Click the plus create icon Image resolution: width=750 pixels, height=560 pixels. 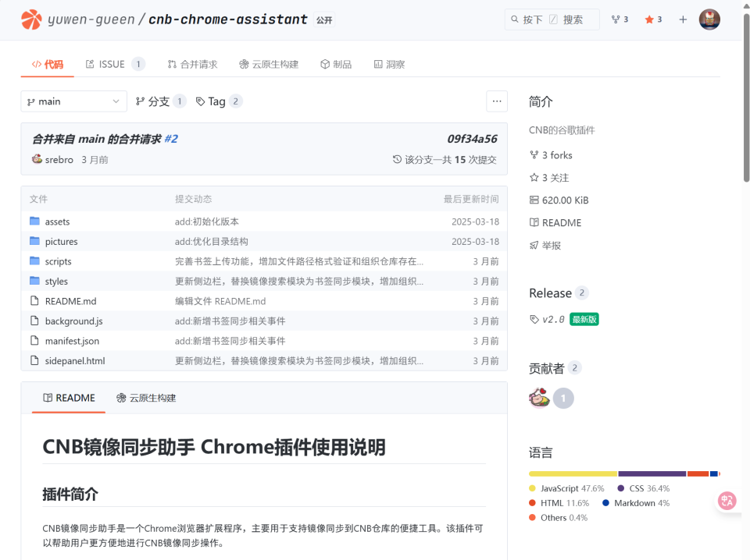[x=683, y=19]
